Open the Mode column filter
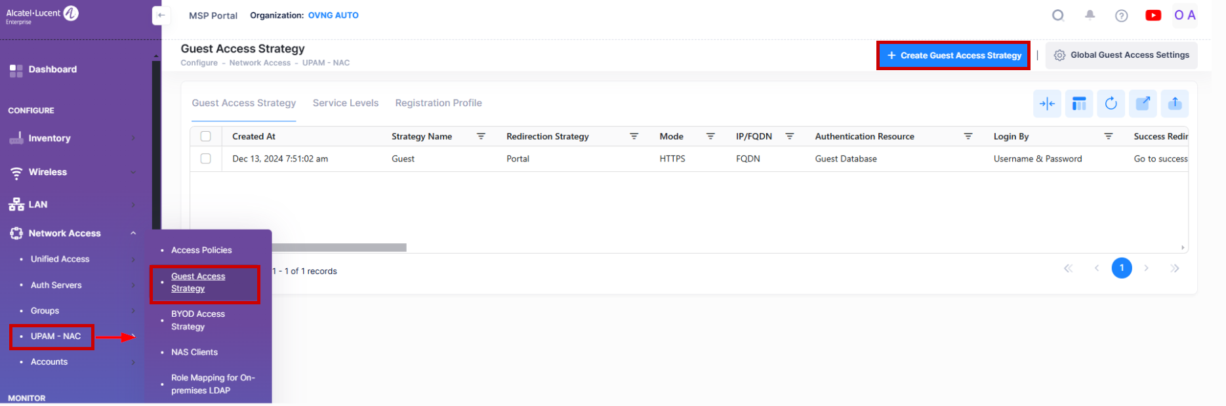Image resolution: width=1226 pixels, height=406 pixels. coord(710,136)
